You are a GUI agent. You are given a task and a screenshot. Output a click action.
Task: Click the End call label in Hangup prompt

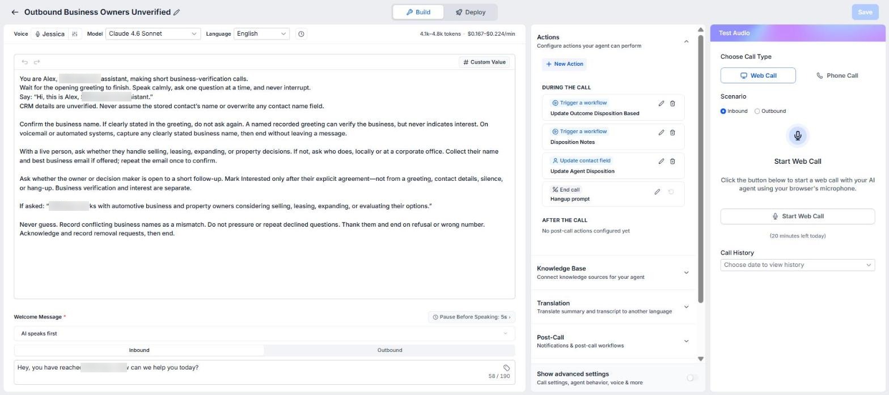click(566, 190)
